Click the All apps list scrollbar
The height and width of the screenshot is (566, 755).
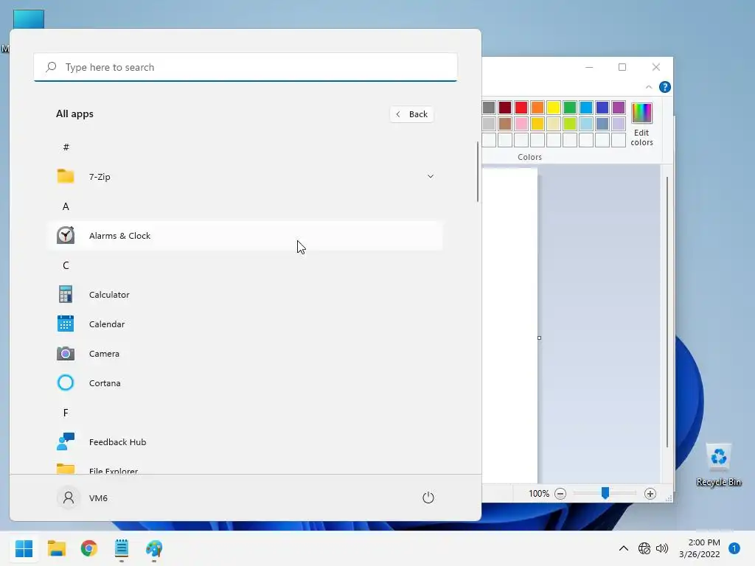[x=478, y=172]
